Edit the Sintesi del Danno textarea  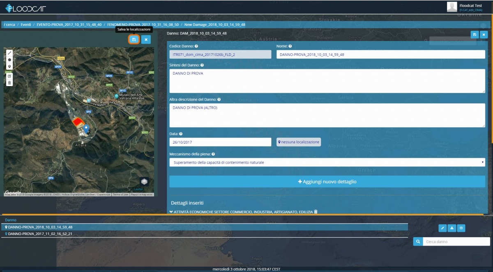[x=327, y=81]
